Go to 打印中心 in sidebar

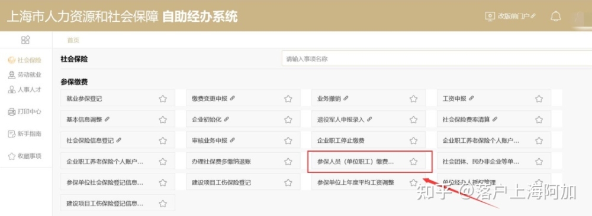24,112
